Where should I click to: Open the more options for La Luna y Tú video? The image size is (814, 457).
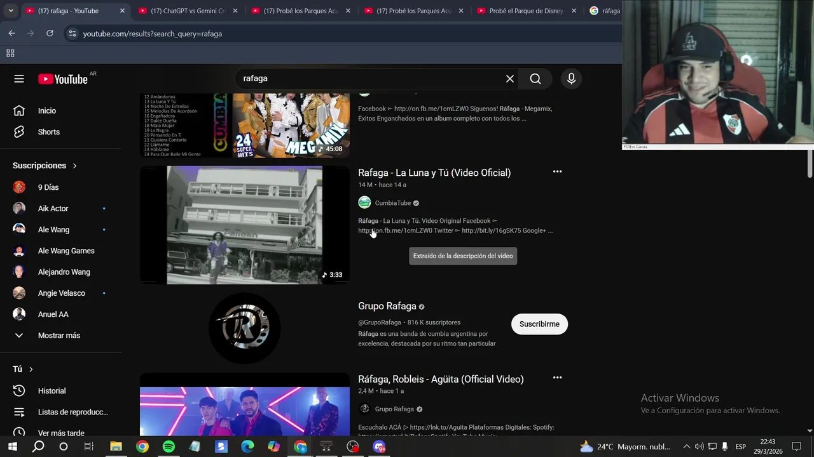pos(557,172)
